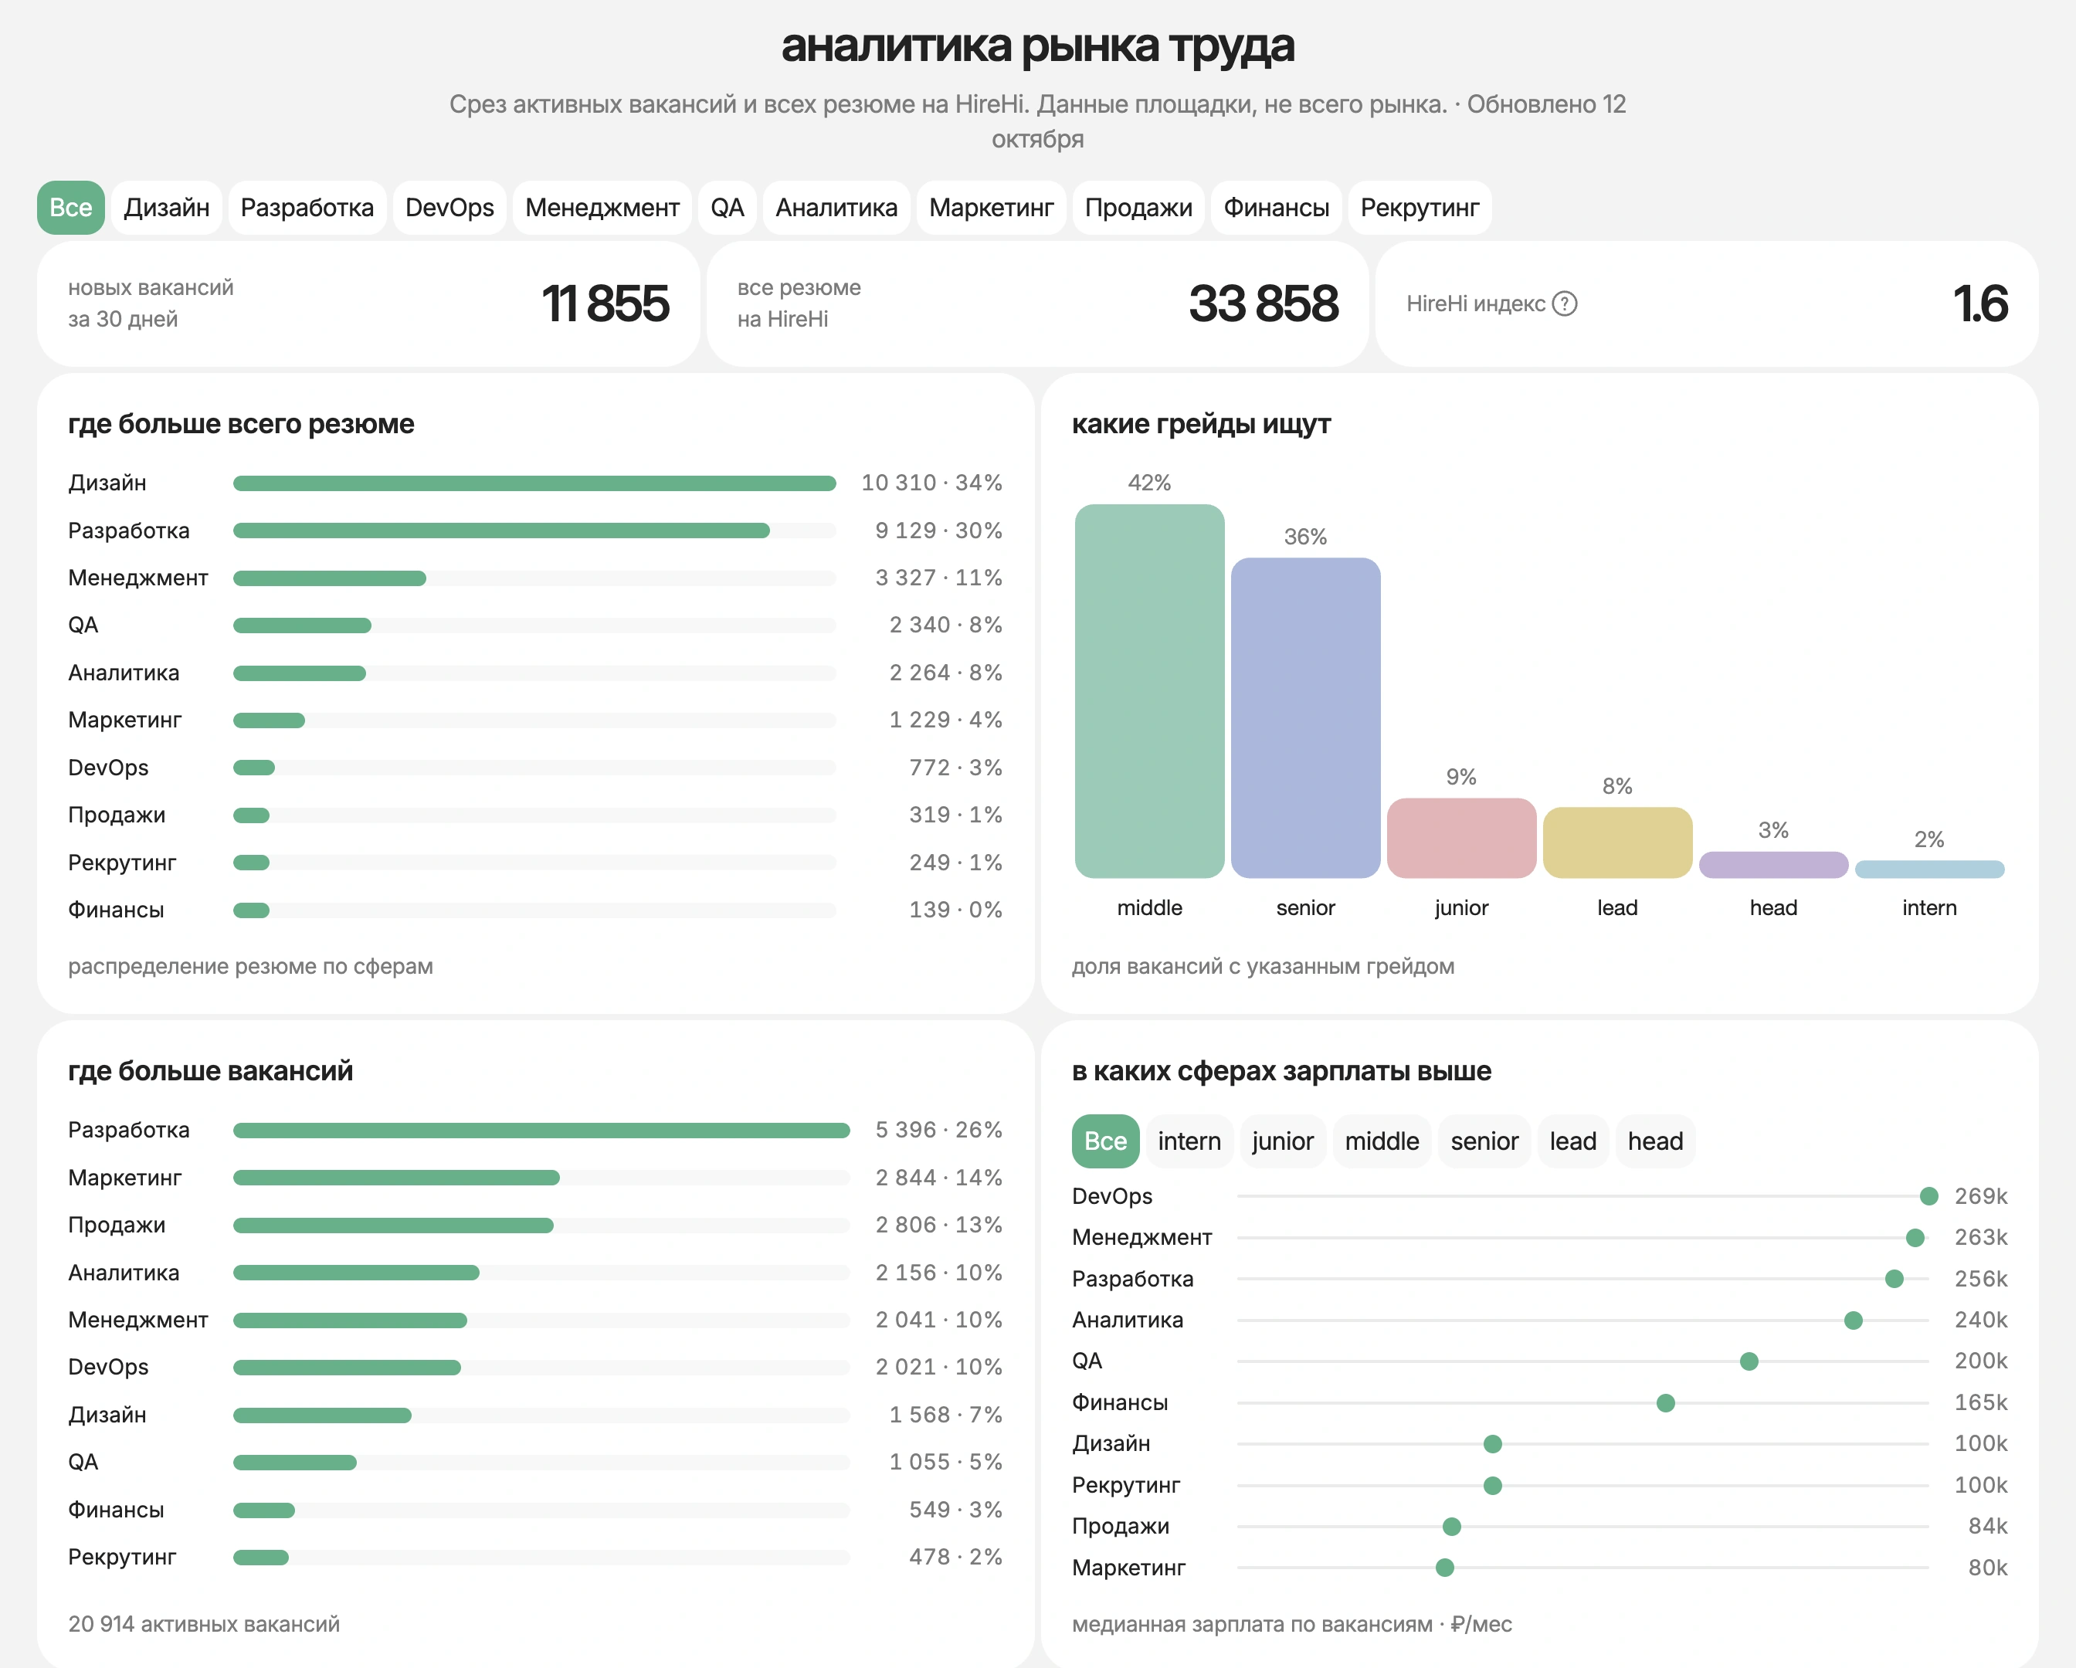2076x1668 pixels.
Task: Click the QA 200k salary dot
Action: pyautogui.click(x=1749, y=1361)
